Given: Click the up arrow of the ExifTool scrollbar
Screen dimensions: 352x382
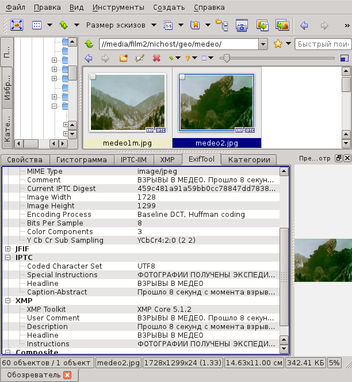Looking at the screenshot, I should [x=284, y=171].
